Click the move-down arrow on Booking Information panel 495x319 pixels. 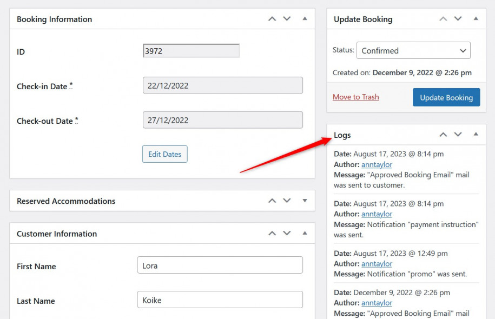tap(287, 18)
